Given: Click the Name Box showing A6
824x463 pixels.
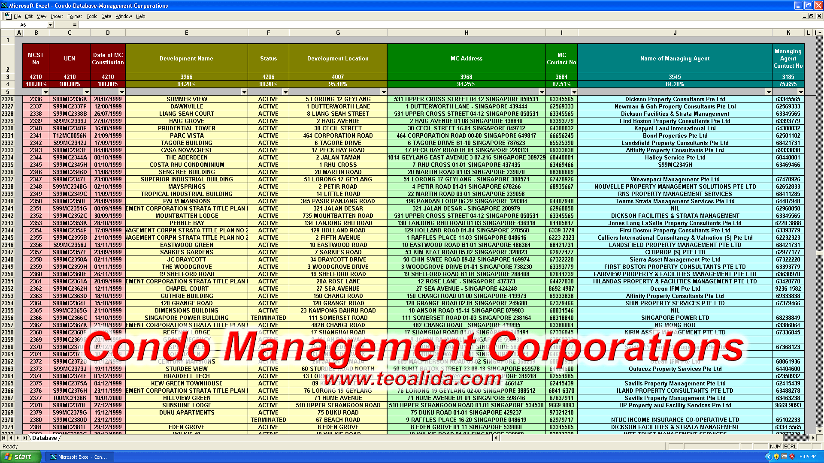Looking at the screenshot, I should pyautogui.click(x=24, y=25).
